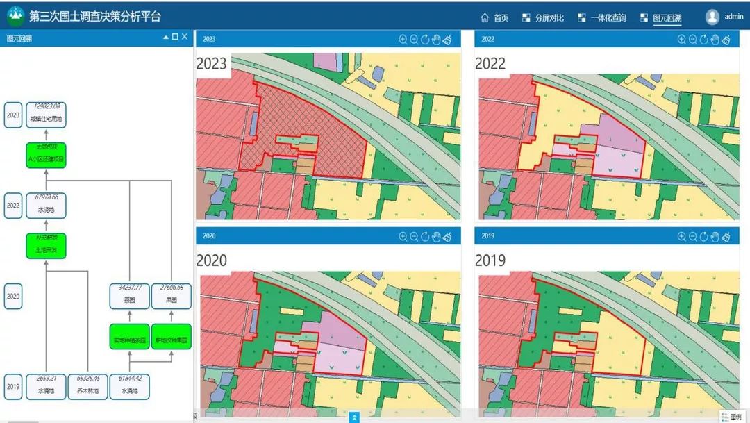Select the 2020 year node
This screenshot has width=750, height=423.
[x=13, y=296]
